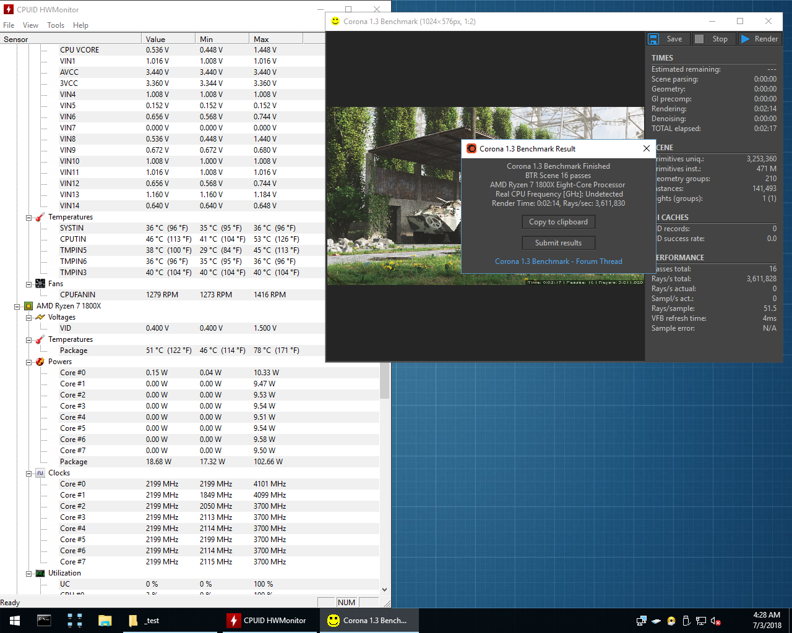
Task: Click the monitor network tray icon
Action: [701, 621]
